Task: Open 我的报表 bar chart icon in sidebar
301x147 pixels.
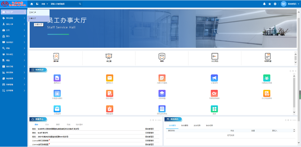Action: point(3,72)
